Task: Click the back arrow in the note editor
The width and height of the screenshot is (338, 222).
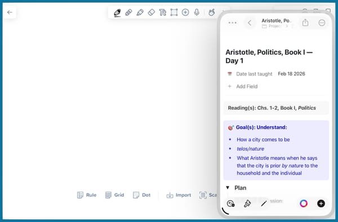Action: tap(10, 12)
